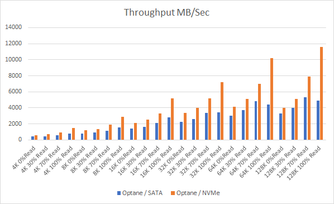This screenshot has height=204, width=334.
Task: Click the 4K 0%Read axis label
Action: click(24, 158)
